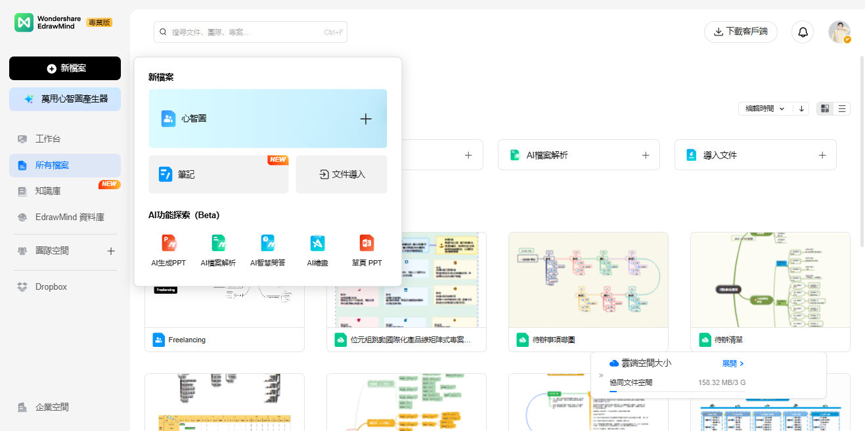Open the 編輯時間 sort dropdown
The height and width of the screenshot is (431, 865).
tap(765, 108)
